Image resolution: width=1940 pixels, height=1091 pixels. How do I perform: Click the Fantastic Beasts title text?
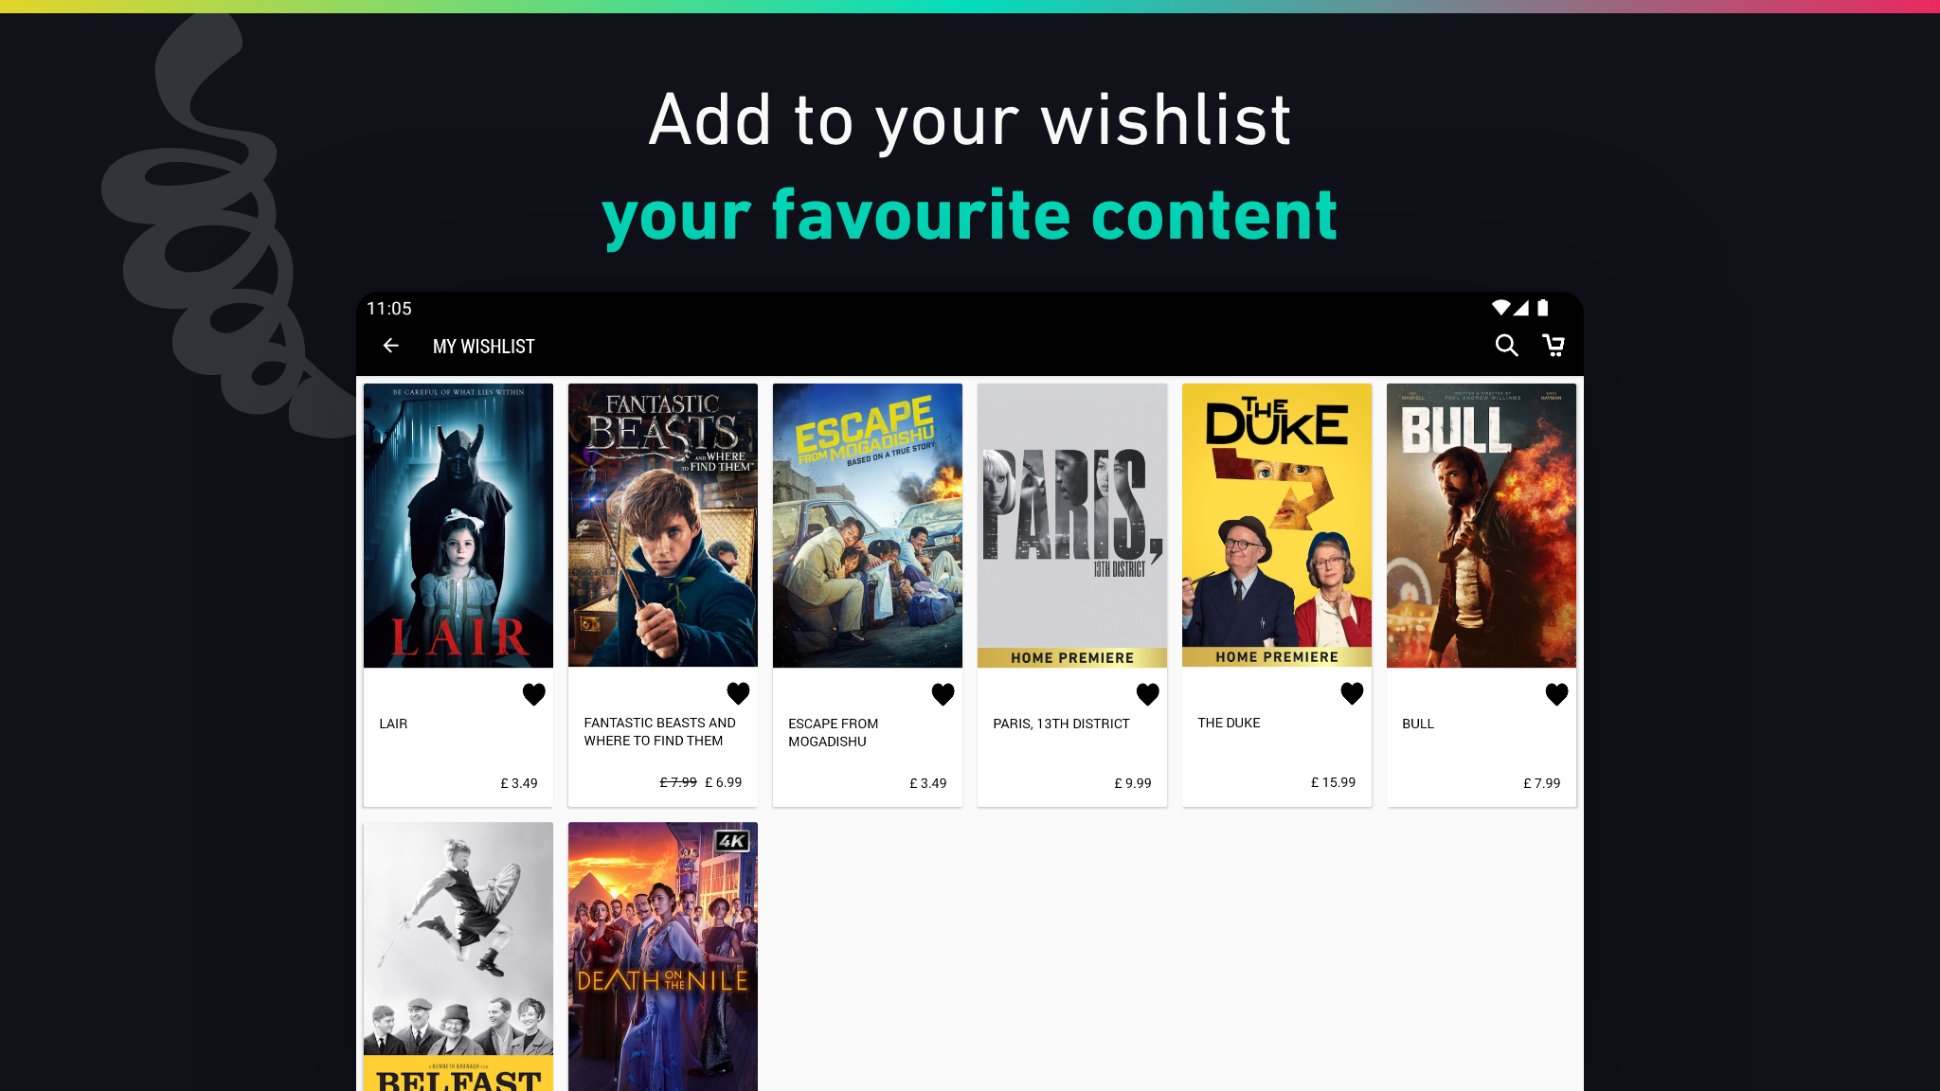point(659,731)
